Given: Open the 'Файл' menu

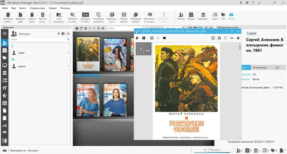Looking at the screenshot, I should pyautogui.click(x=5, y=8).
